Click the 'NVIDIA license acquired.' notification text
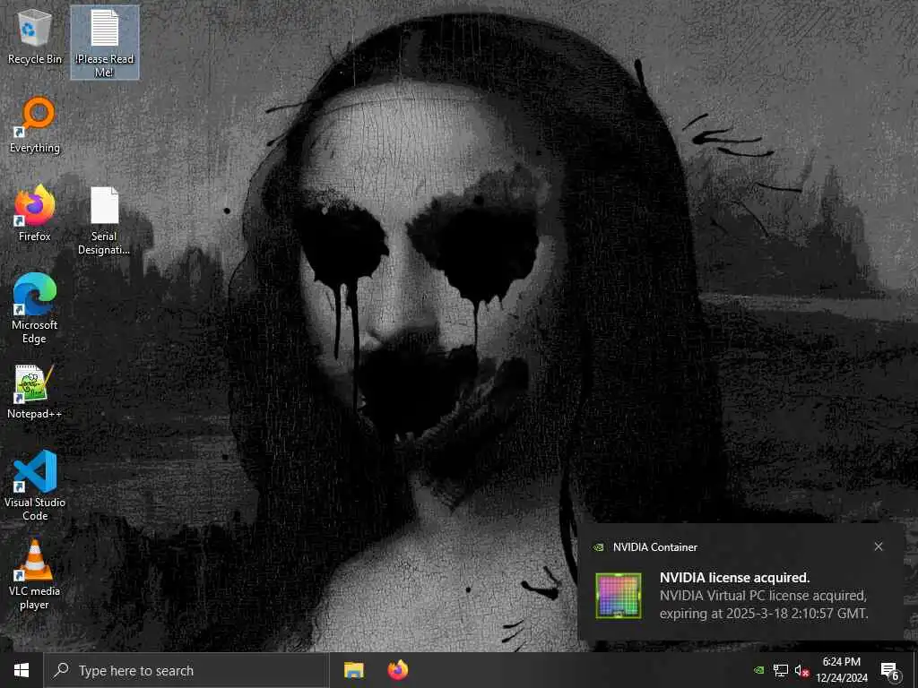918x688 pixels. click(x=734, y=578)
